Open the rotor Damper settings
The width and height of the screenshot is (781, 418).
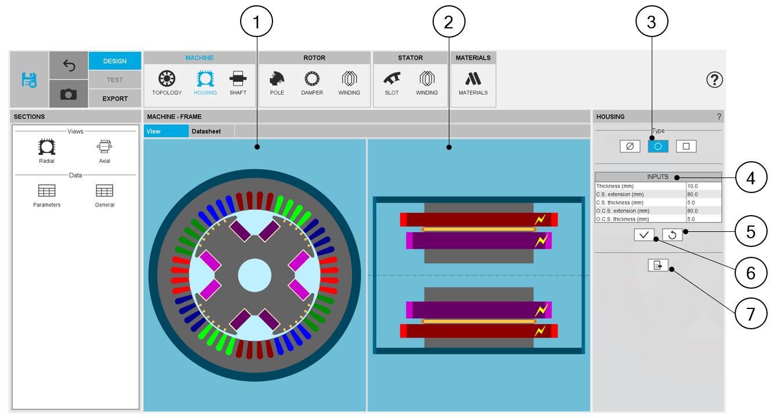tap(312, 82)
